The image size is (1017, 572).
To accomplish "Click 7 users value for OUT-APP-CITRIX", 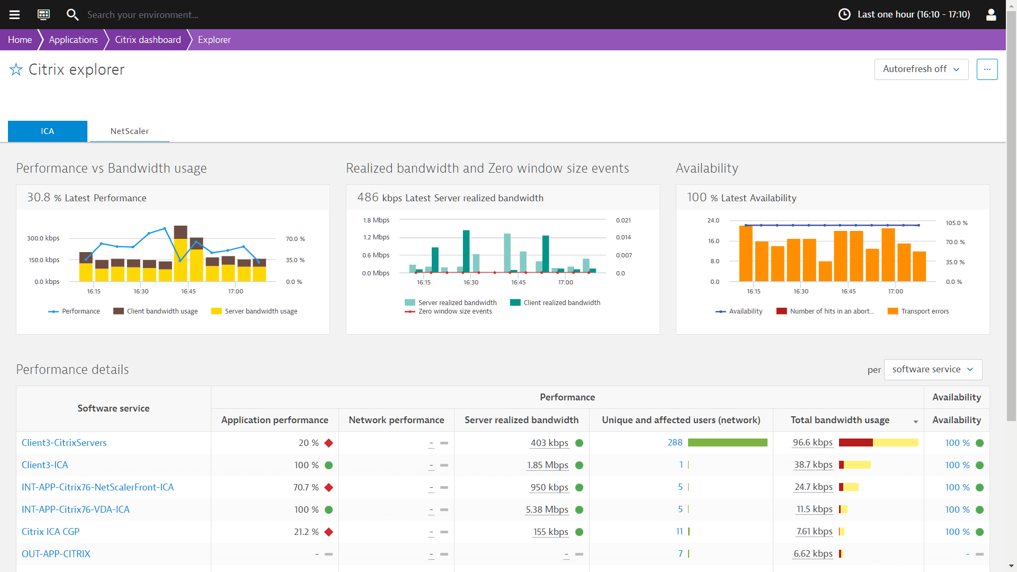I will (x=681, y=554).
